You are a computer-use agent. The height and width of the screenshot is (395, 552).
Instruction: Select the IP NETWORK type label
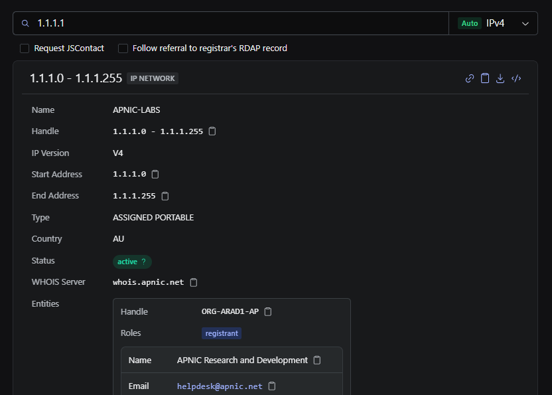[152, 78]
